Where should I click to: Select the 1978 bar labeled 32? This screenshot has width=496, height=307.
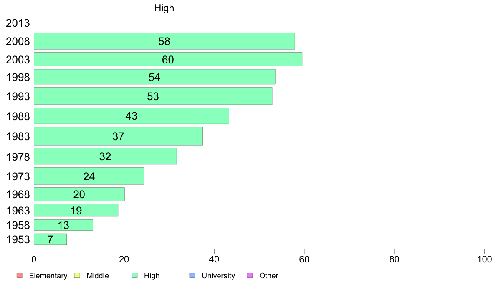105,156
